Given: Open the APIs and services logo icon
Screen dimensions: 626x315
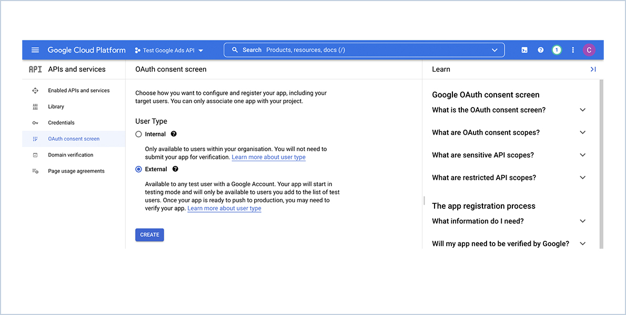Looking at the screenshot, I should pos(35,69).
